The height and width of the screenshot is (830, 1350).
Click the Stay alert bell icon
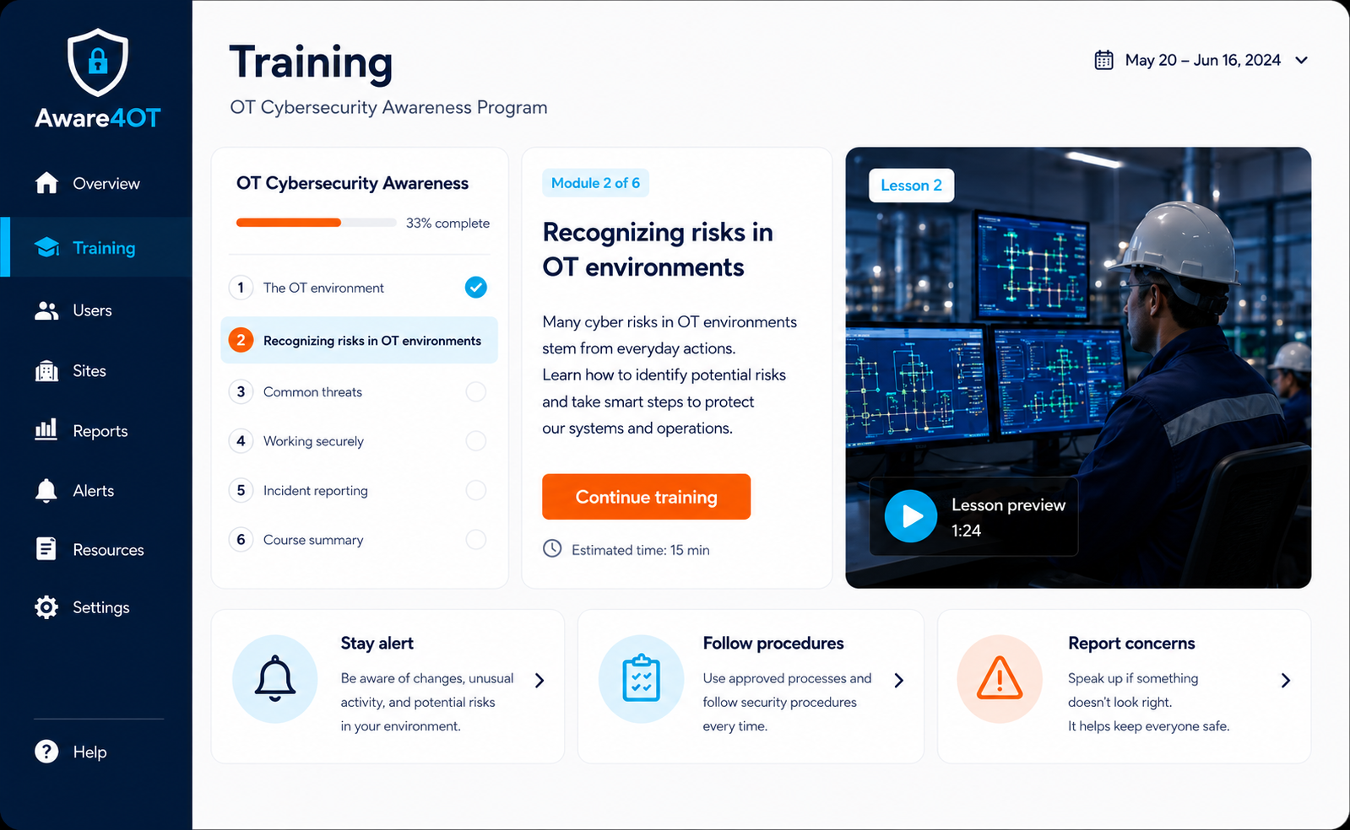(x=275, y=679)
